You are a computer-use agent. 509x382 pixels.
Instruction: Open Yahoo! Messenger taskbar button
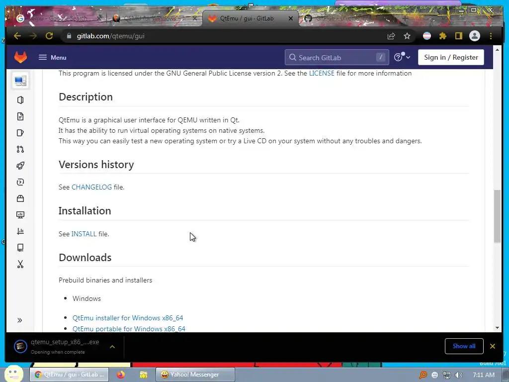coord(195,375)
